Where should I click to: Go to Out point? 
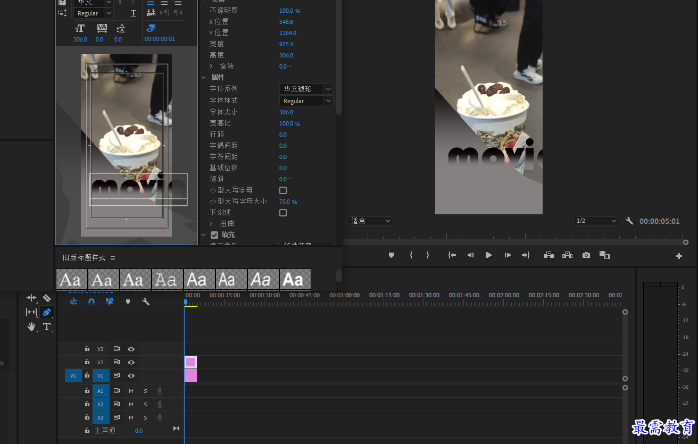click(526, 255)
